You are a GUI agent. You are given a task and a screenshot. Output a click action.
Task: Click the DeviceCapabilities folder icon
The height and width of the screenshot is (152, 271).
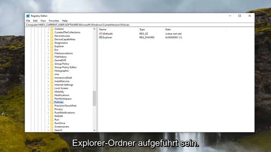[52, 39]
